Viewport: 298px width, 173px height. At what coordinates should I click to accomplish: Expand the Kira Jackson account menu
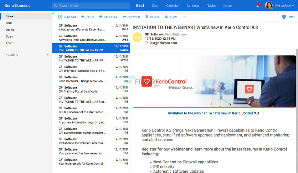tap(285, 6)
